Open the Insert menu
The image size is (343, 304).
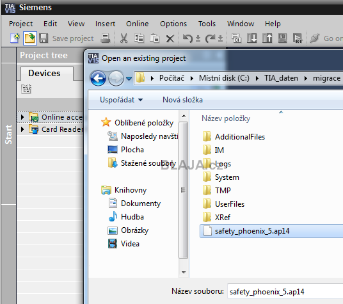click(105, 24)
